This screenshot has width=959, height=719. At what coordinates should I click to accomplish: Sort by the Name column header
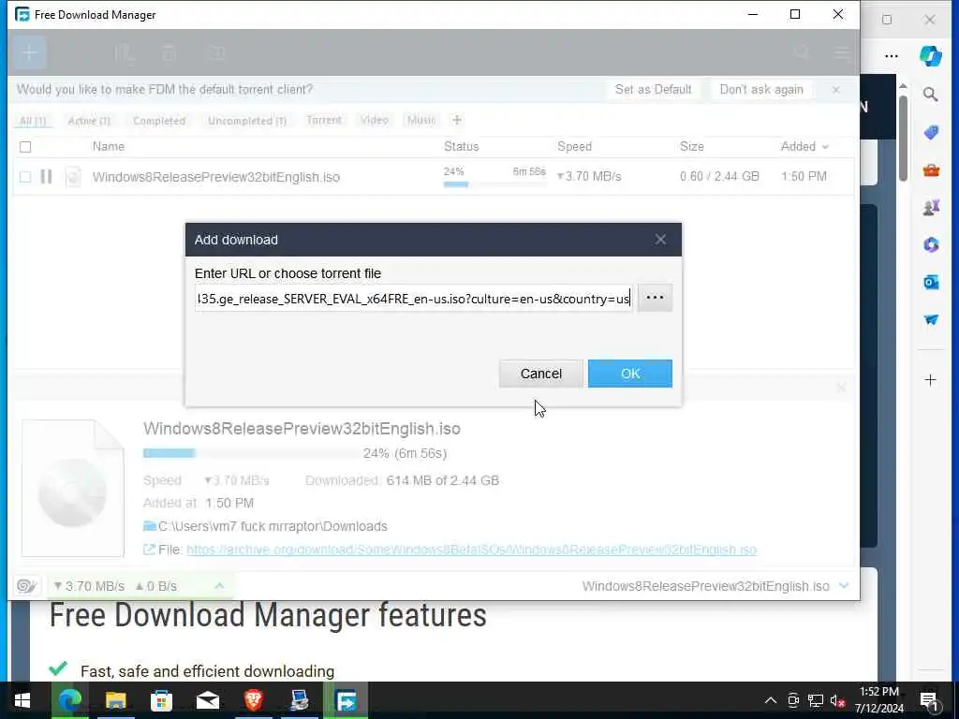click(x=109, y=147)
